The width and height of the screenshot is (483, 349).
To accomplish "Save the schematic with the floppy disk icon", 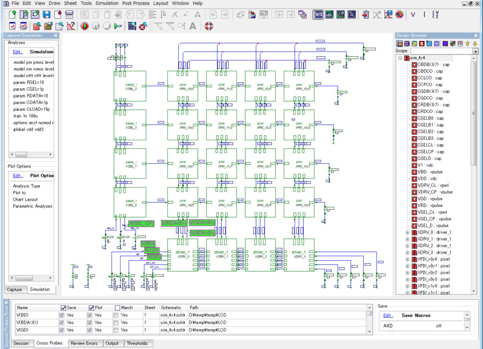I will tap(46, 15).
